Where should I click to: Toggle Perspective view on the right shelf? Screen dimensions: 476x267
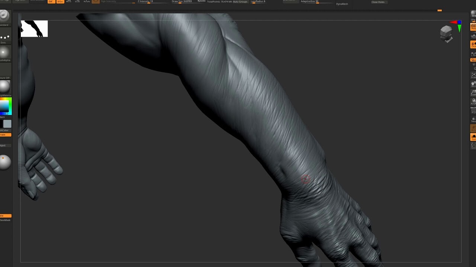[x=473, y=27]
